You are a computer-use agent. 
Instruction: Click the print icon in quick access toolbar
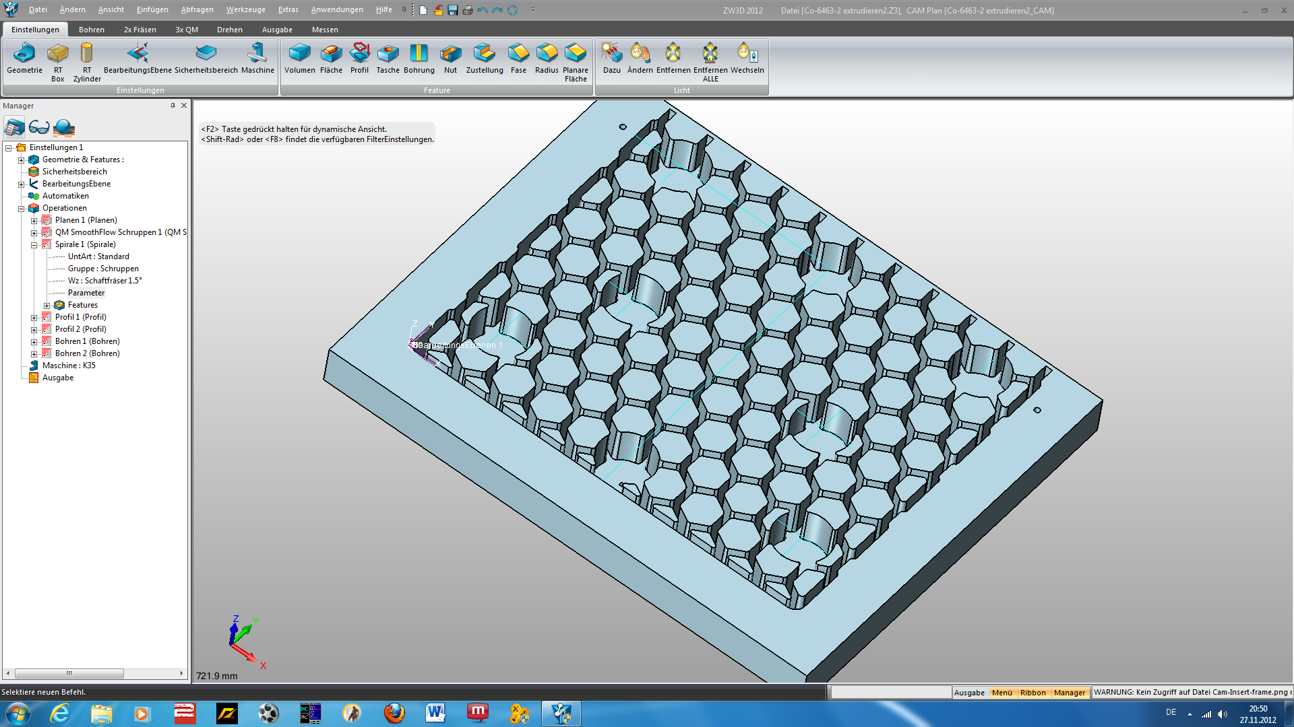coord(468,10)
